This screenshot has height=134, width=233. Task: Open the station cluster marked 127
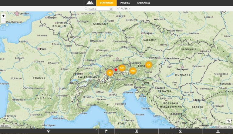[x=122, y=68]
